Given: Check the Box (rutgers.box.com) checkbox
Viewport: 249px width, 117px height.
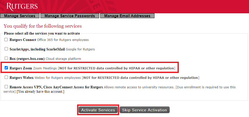Looking at the screenshot, I should click(x=6, y=58).
